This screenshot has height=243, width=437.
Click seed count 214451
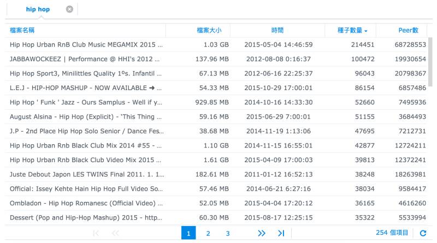point(363,45)
